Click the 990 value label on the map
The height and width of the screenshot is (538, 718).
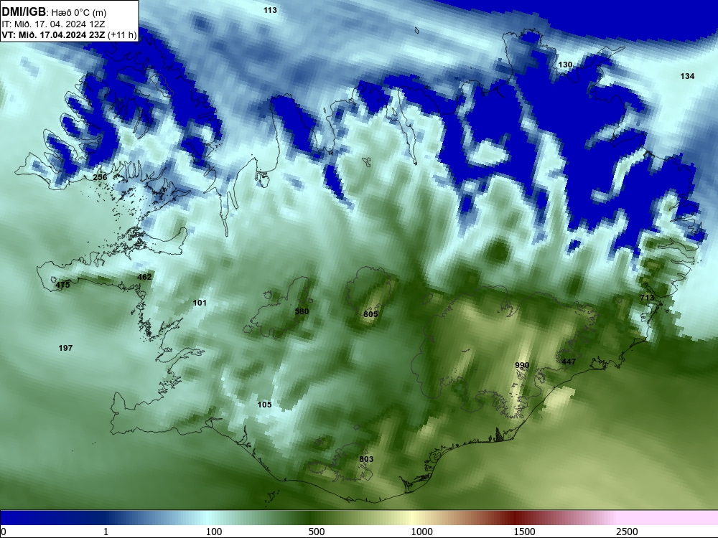point(522,365)
